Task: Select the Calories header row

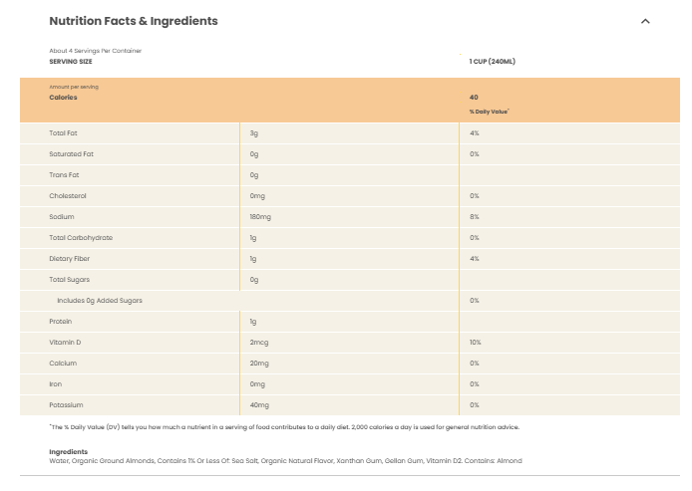Action: click(x=350, y=100)
